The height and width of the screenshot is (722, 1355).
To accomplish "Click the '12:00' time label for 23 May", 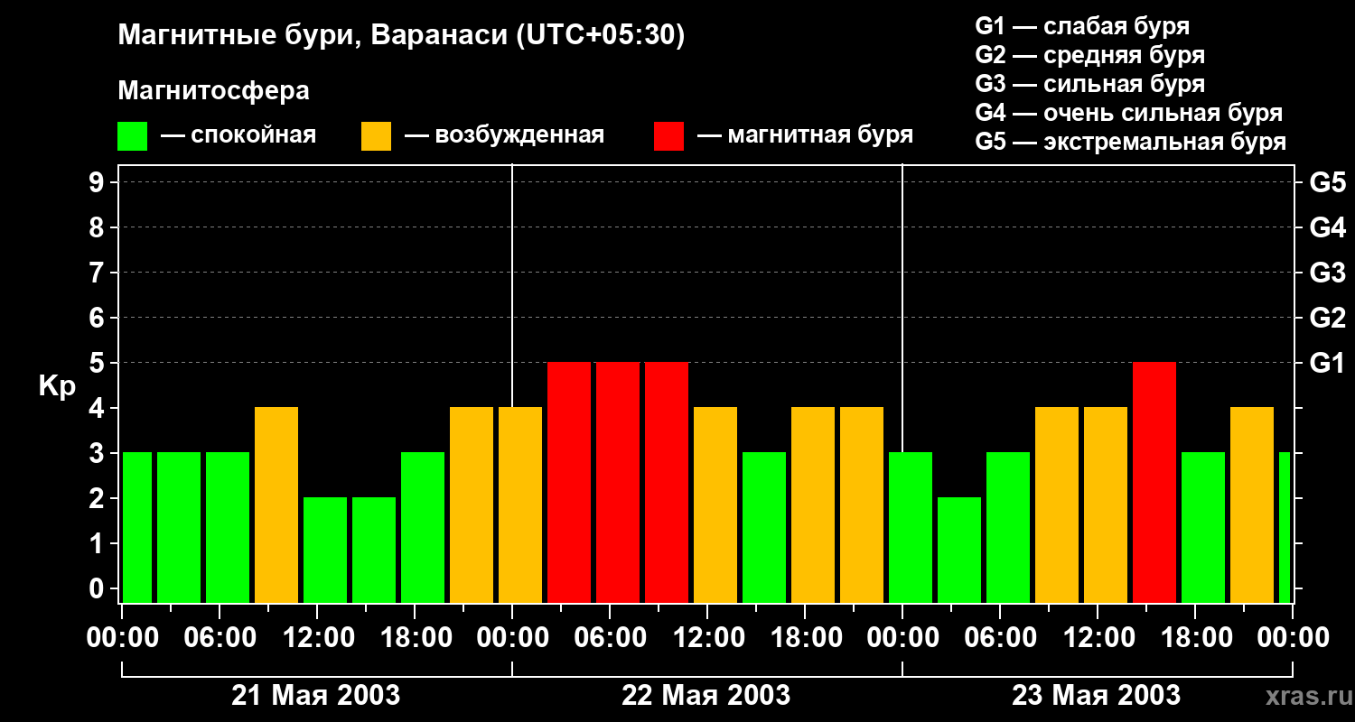I will 1098,638.
